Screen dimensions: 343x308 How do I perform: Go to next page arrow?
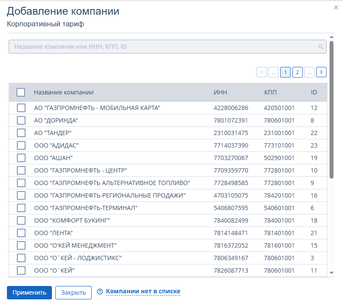point(321,72)
